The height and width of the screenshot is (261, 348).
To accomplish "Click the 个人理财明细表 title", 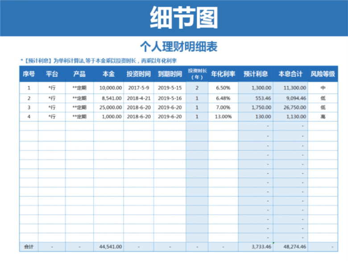I will click(x=178, y=46).
